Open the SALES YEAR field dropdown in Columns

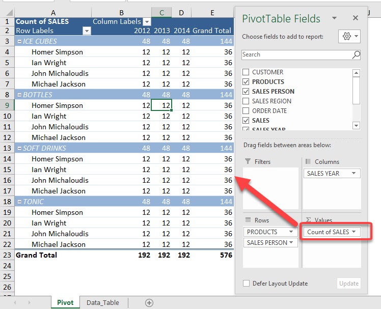(353, 173)
